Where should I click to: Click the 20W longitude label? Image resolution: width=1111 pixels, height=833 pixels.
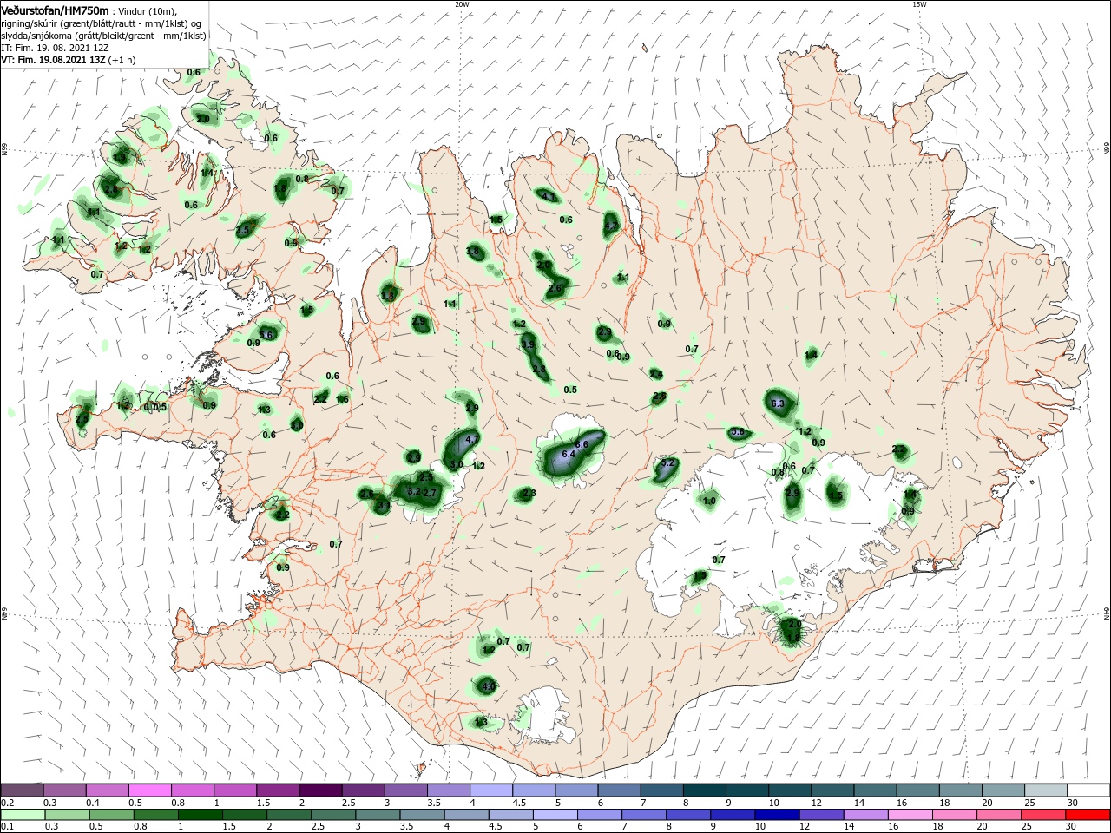463,4
